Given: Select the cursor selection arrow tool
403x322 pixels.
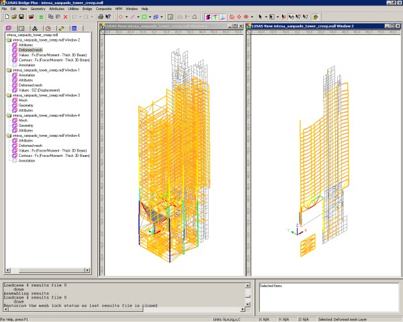Looking at the screenshot, I should pos(260,16).
